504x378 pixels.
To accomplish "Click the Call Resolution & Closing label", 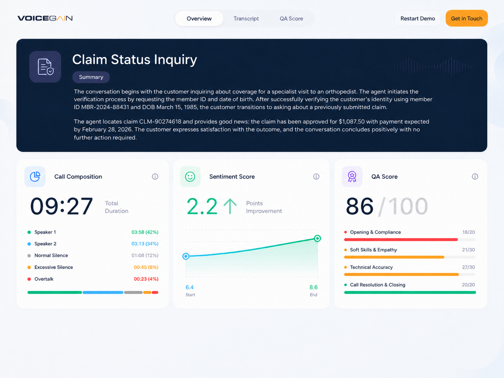I will pyautogui.click(x=378, y=285).
